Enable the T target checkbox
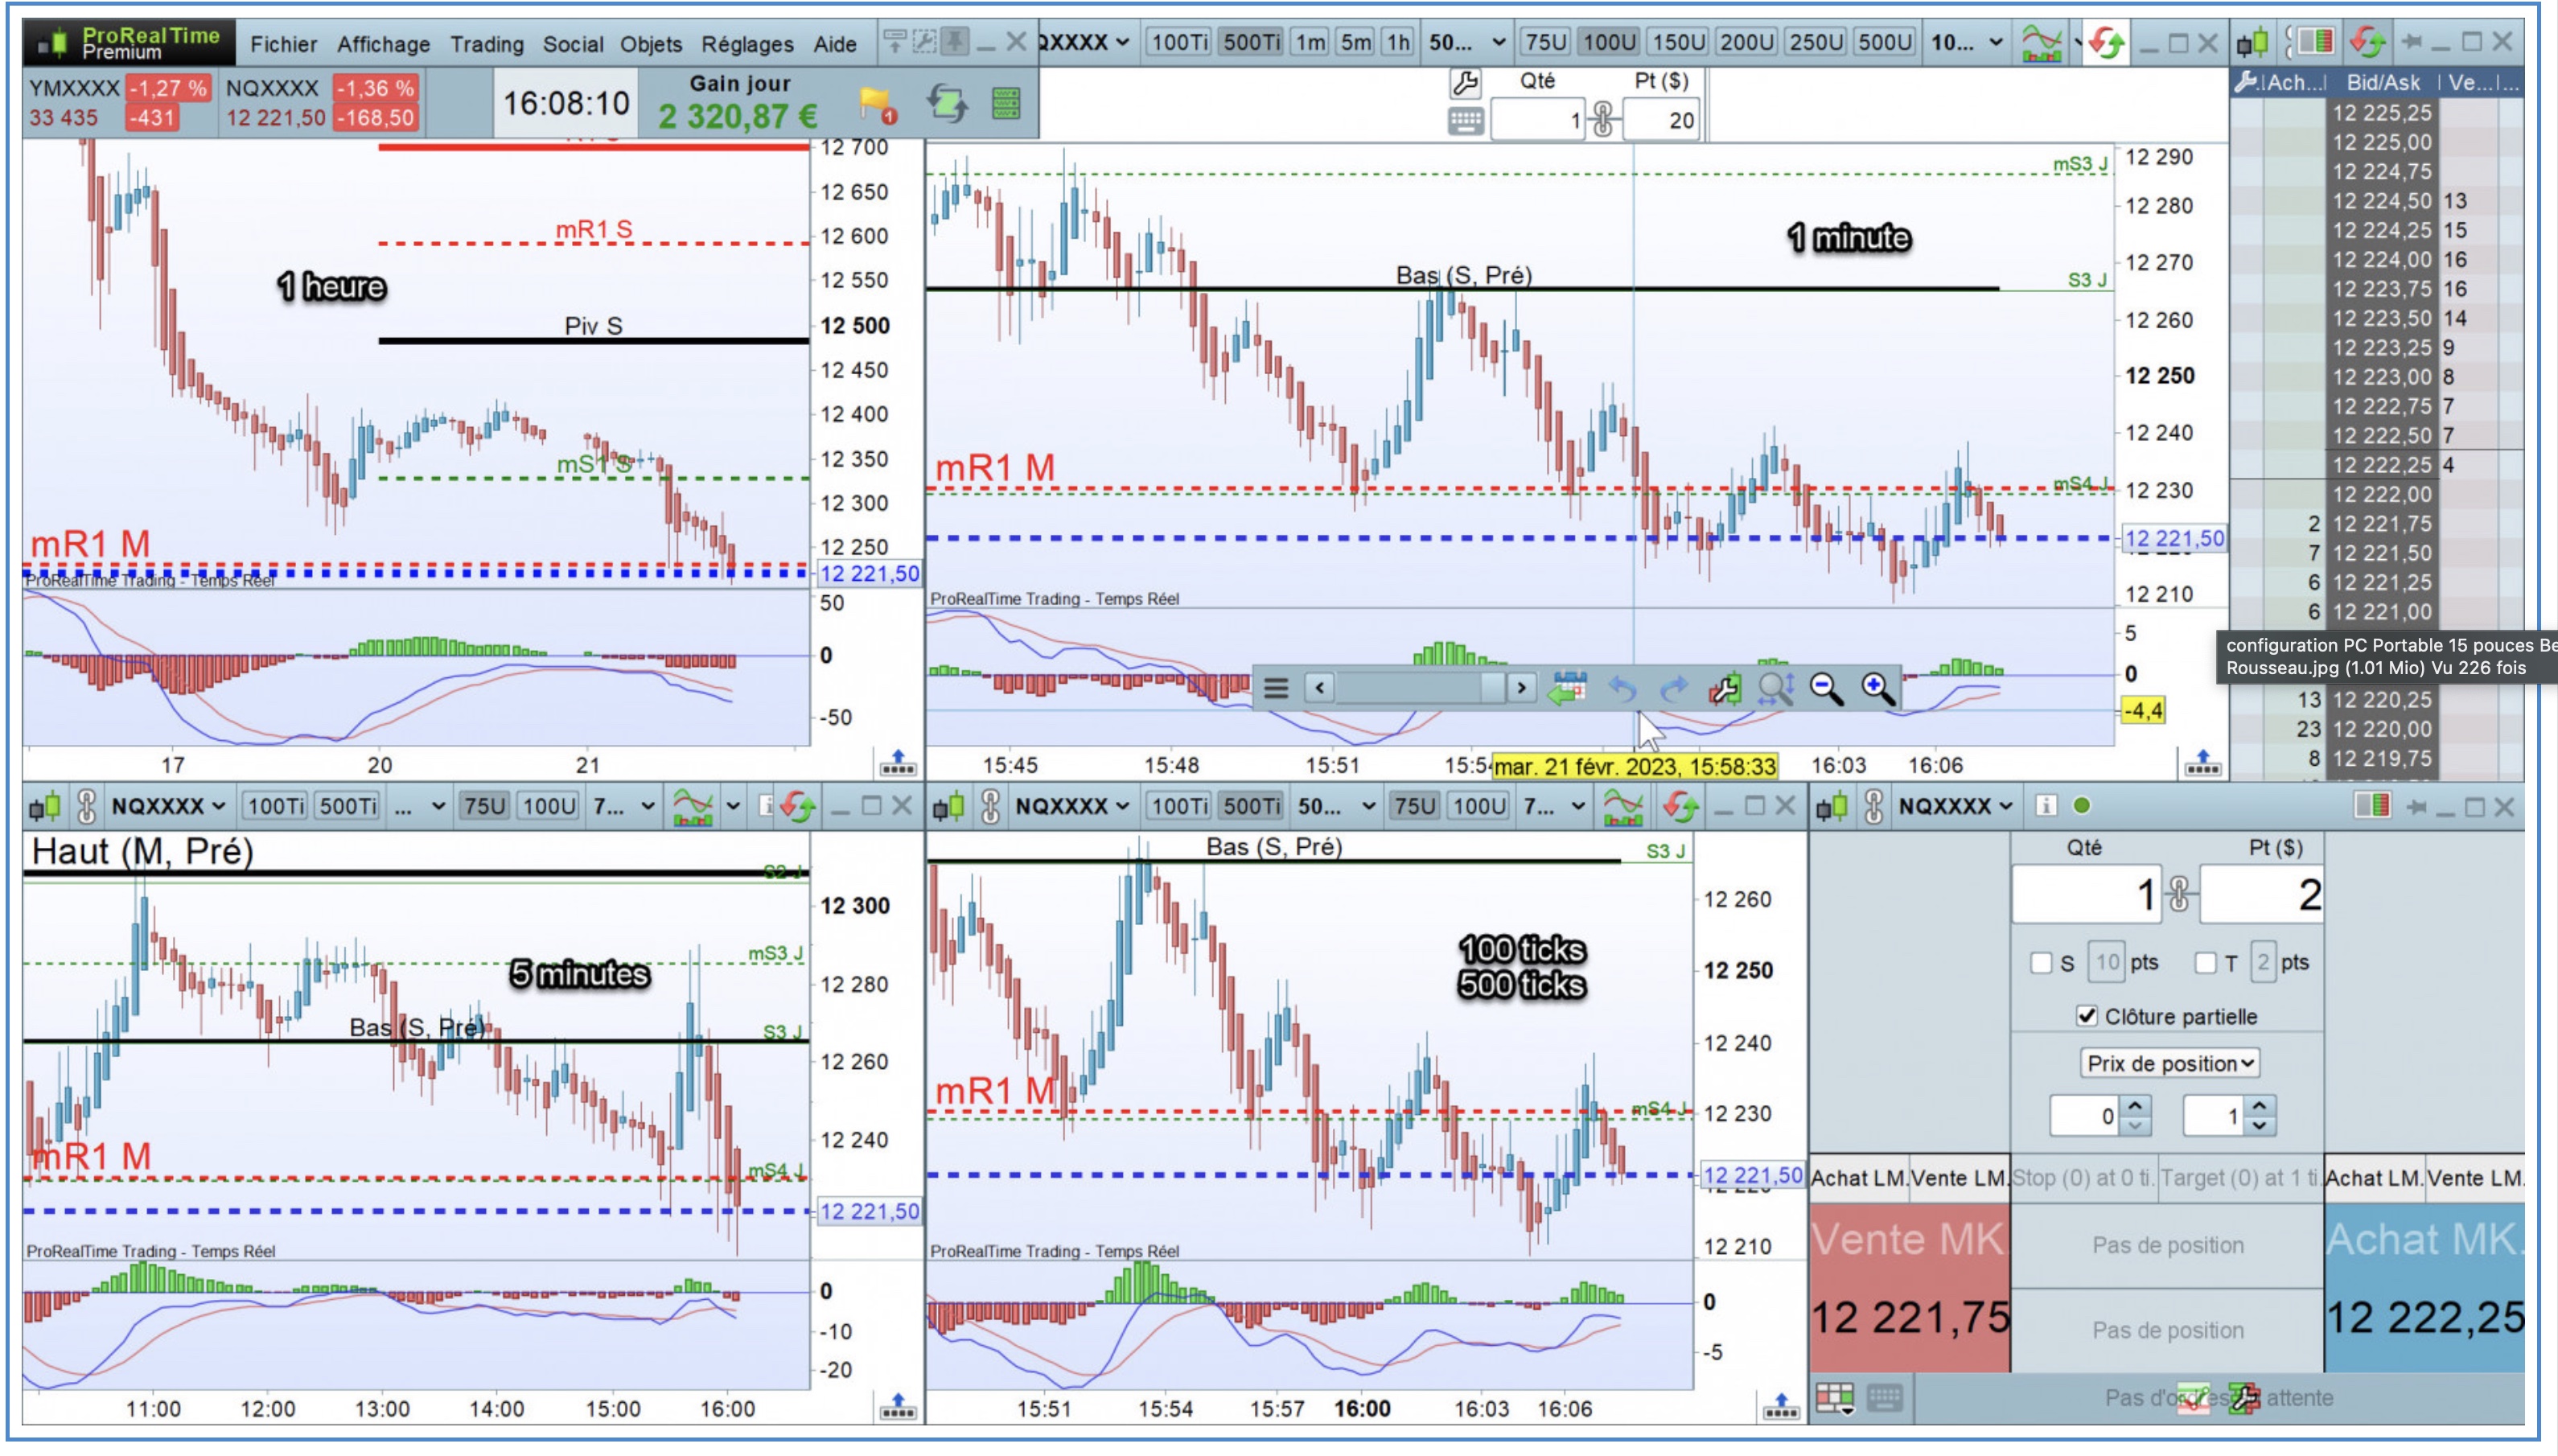The height and width of the screenshot is (1456, 2558). tap(2205, 963)
